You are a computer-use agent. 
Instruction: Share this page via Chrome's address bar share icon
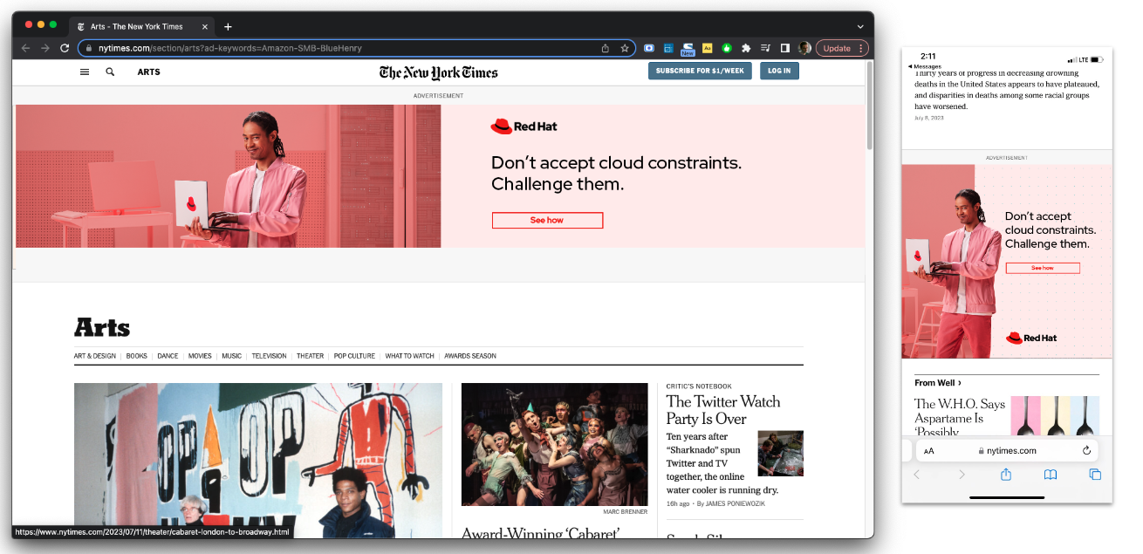click(x=606, y=48)
